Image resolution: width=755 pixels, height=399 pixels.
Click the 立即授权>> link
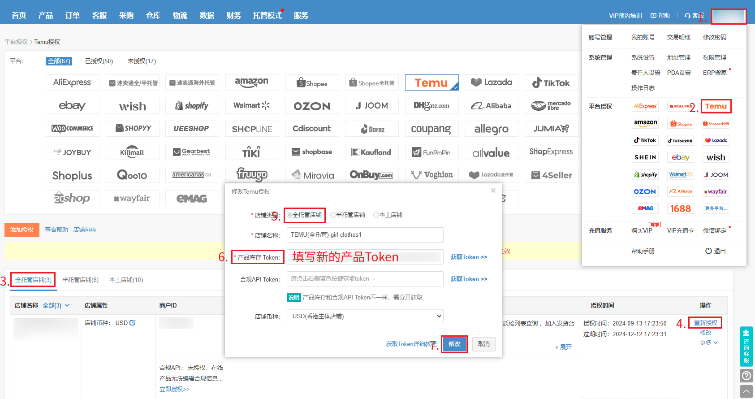pos(174,389)
